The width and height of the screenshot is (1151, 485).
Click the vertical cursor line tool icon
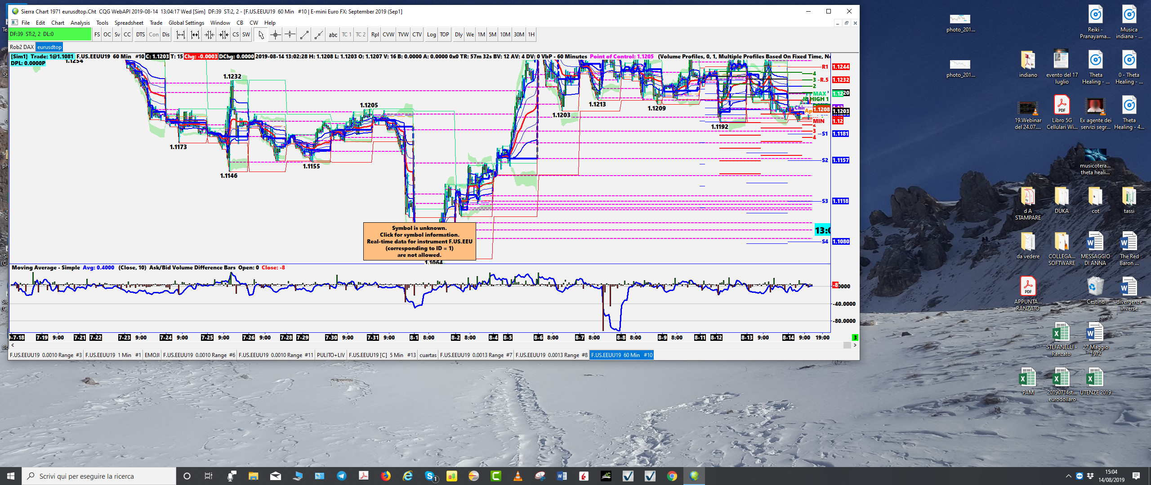[x=290, y=35]
